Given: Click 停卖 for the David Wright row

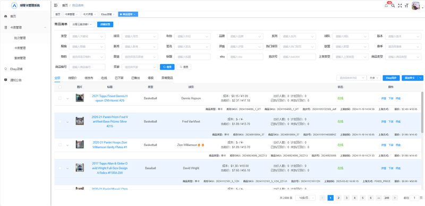Looking at the screenshot, I should [398, 168].
